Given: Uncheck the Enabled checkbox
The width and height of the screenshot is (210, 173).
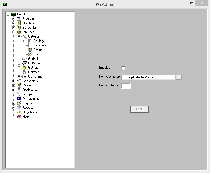Looking at the screenshot, I should point(123,68).
